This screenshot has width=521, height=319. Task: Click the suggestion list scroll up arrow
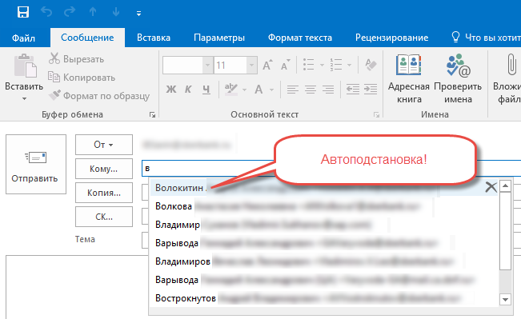tap(505, 186)
